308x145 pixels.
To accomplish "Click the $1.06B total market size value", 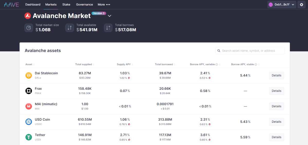I will pyautogui.click(x=43, y=30).
